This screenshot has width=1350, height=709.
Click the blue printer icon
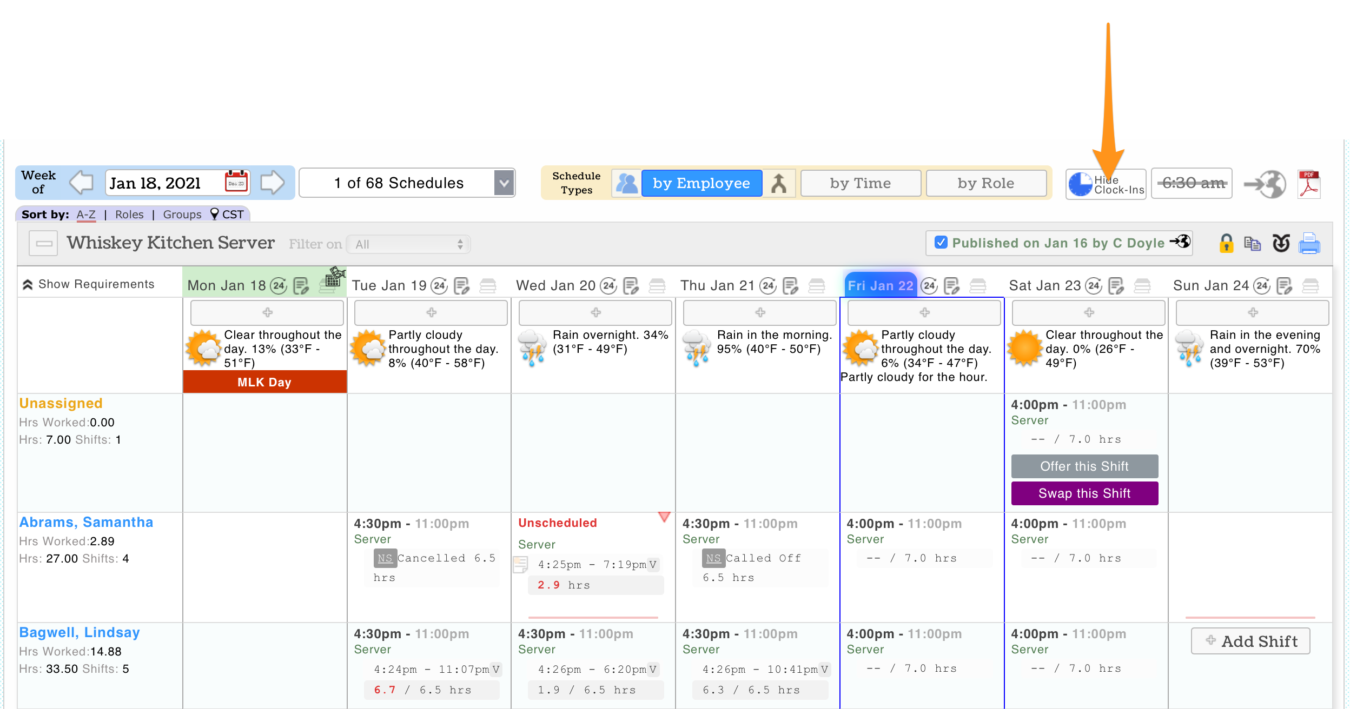click(1309, 244)
